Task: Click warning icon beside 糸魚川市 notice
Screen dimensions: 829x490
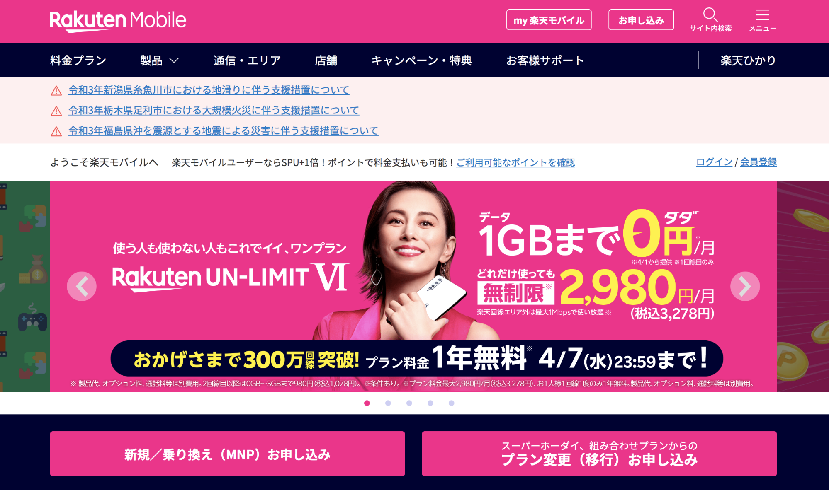Action: 56,90
